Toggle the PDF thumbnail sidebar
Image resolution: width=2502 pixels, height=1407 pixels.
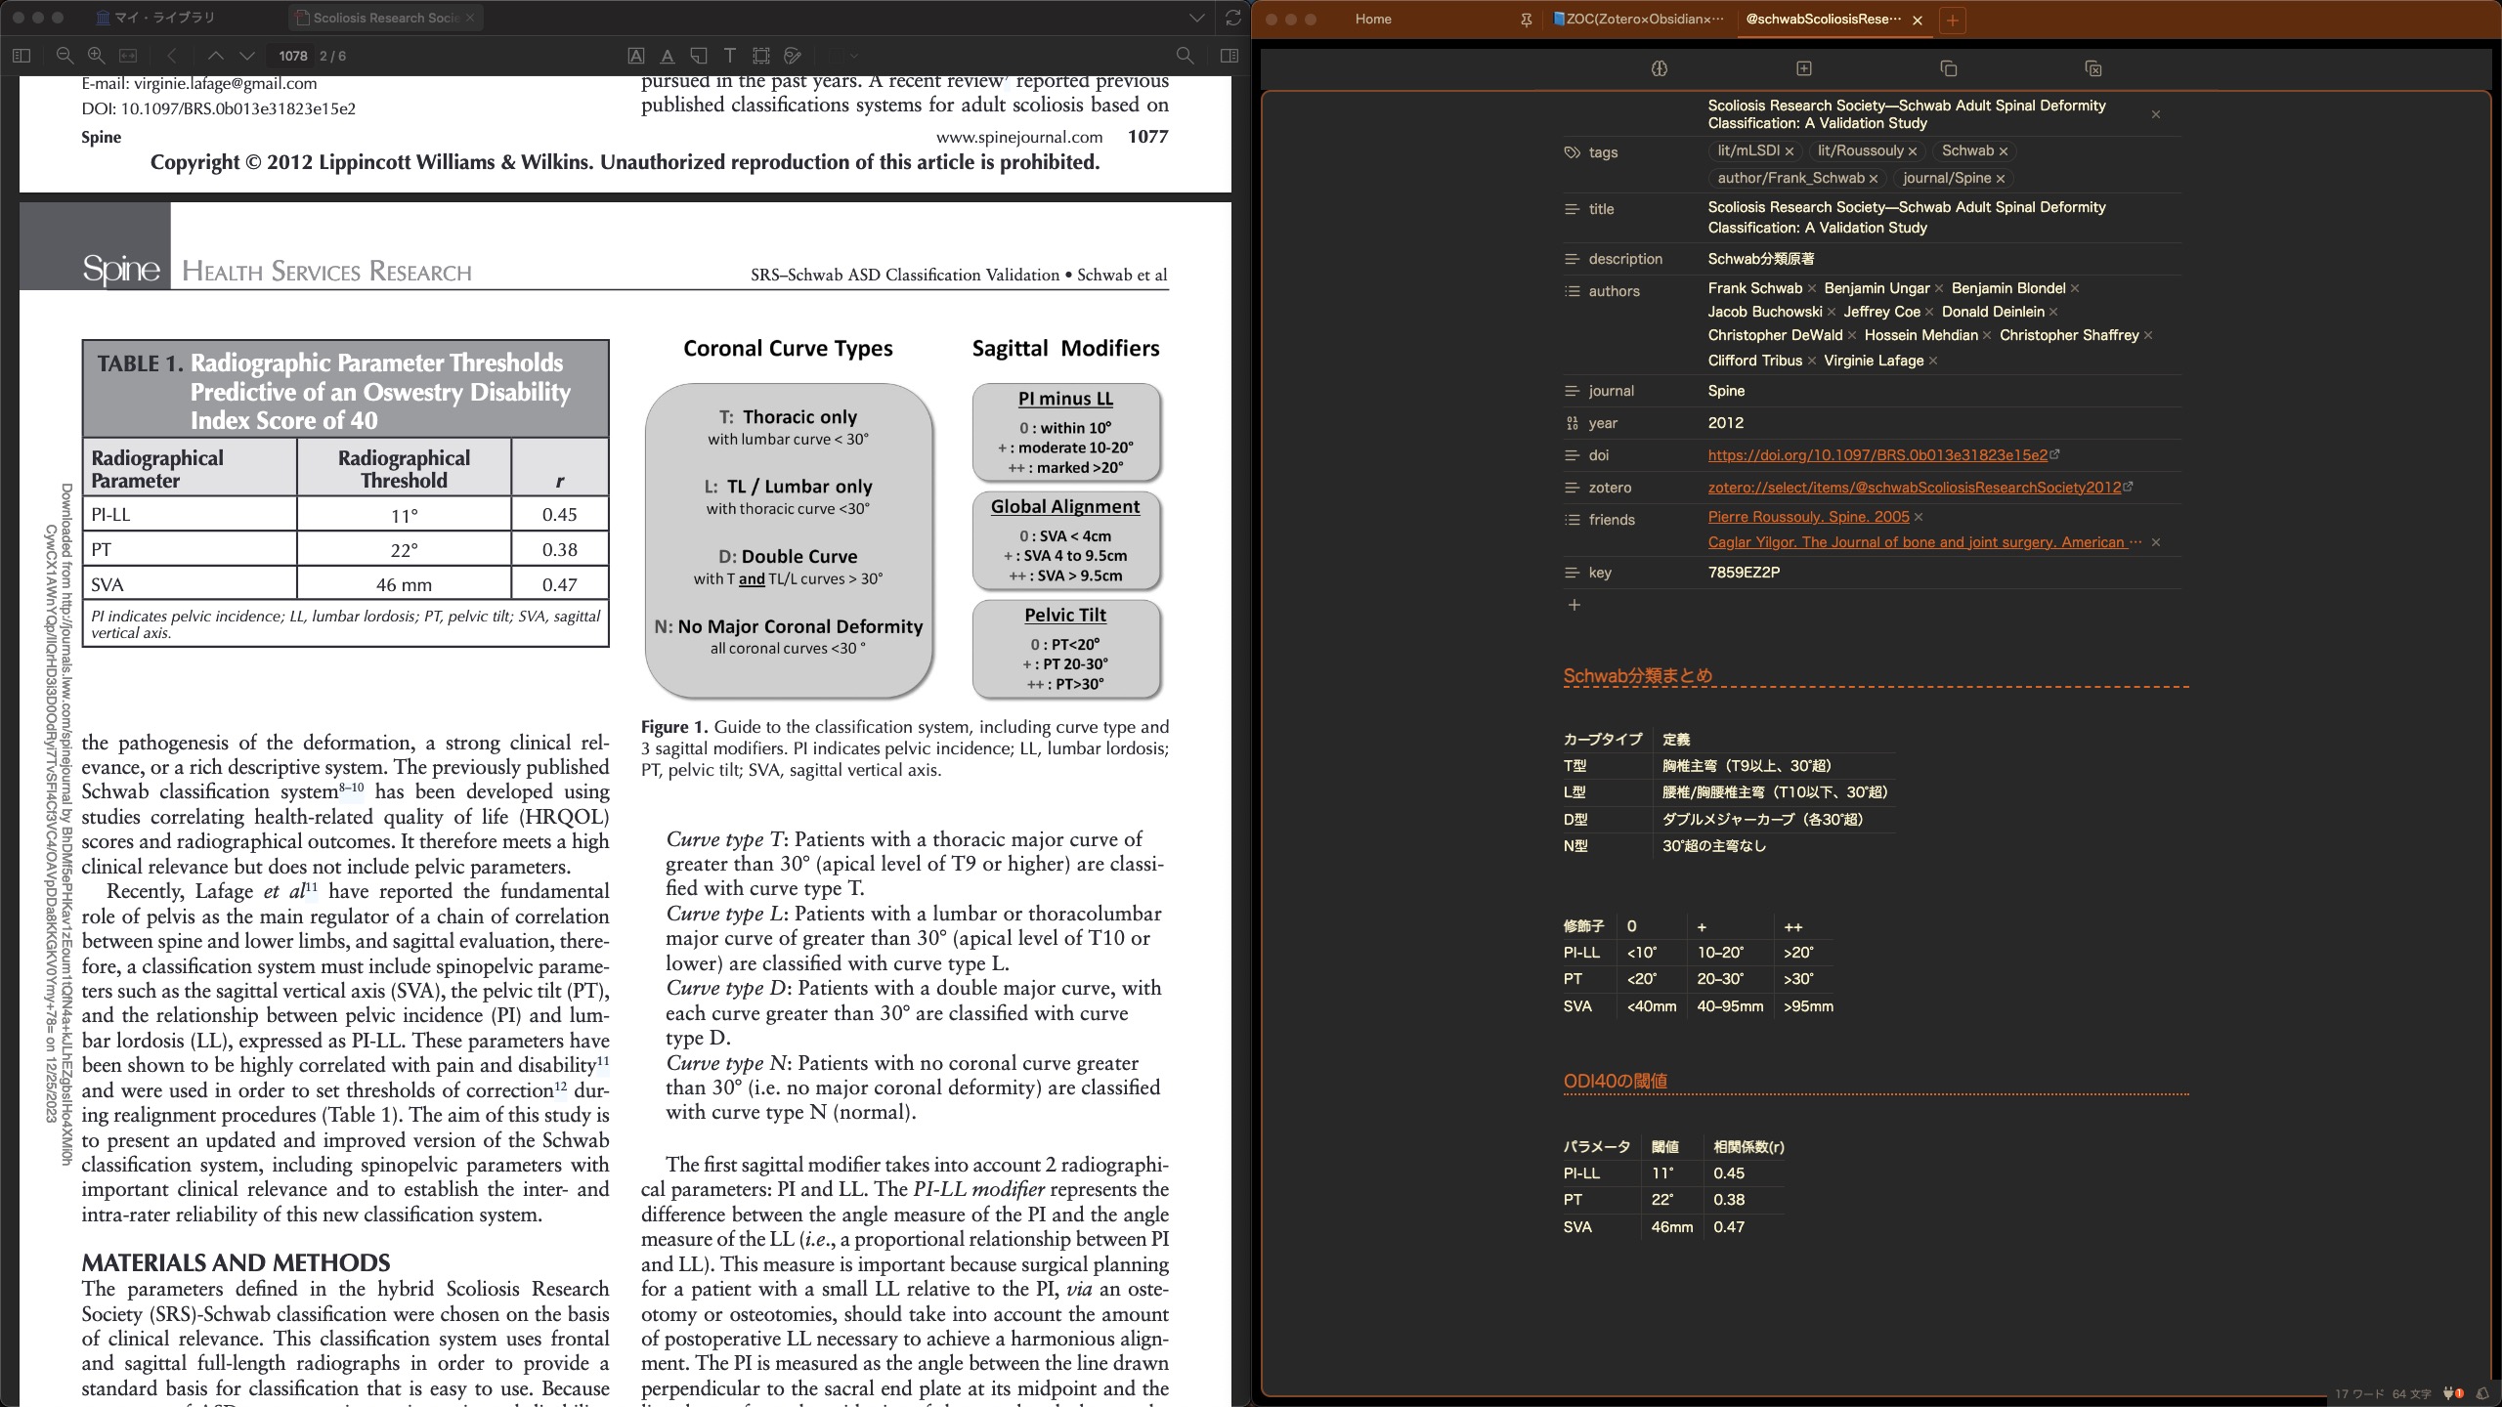tap(21, 56)
